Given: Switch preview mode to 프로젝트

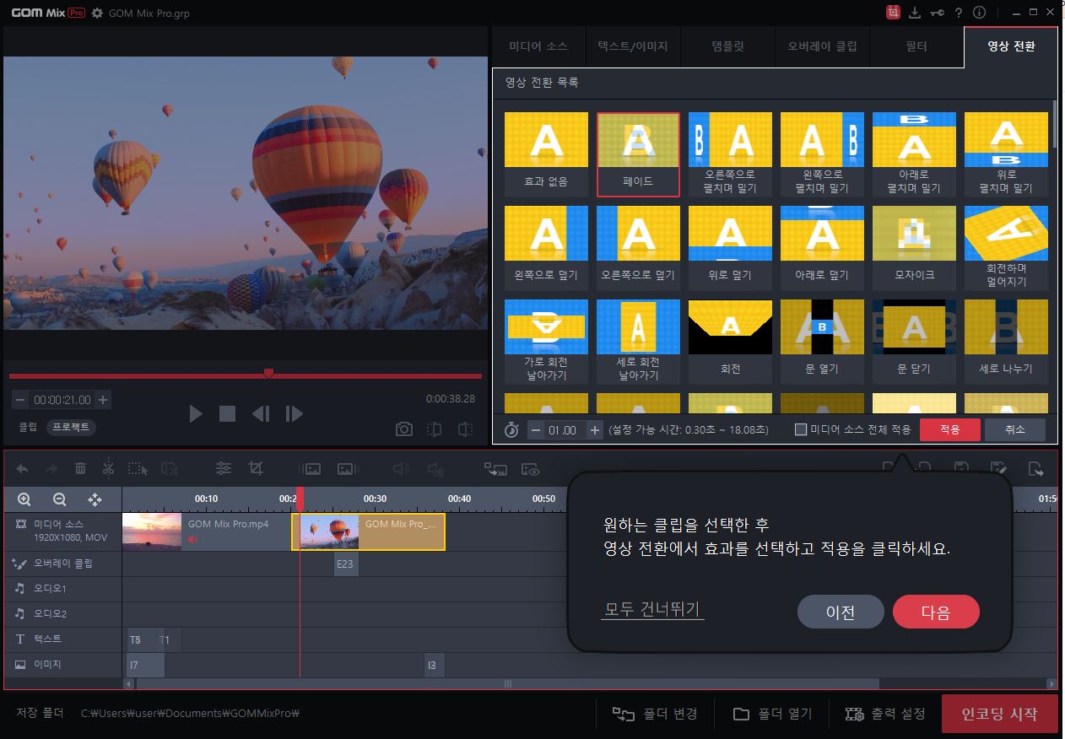Looking at the screenshot, I should 71,427.
